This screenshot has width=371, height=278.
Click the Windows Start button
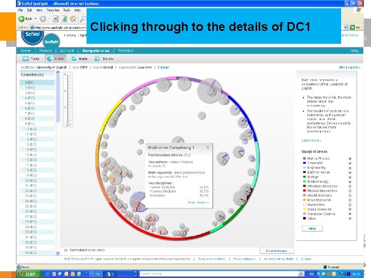(x=29, y=274)
